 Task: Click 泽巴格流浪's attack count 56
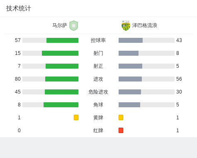[x=179, y=79]
